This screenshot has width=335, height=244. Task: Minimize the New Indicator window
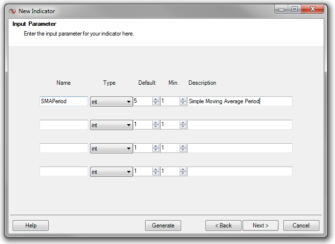pos(281,9)
